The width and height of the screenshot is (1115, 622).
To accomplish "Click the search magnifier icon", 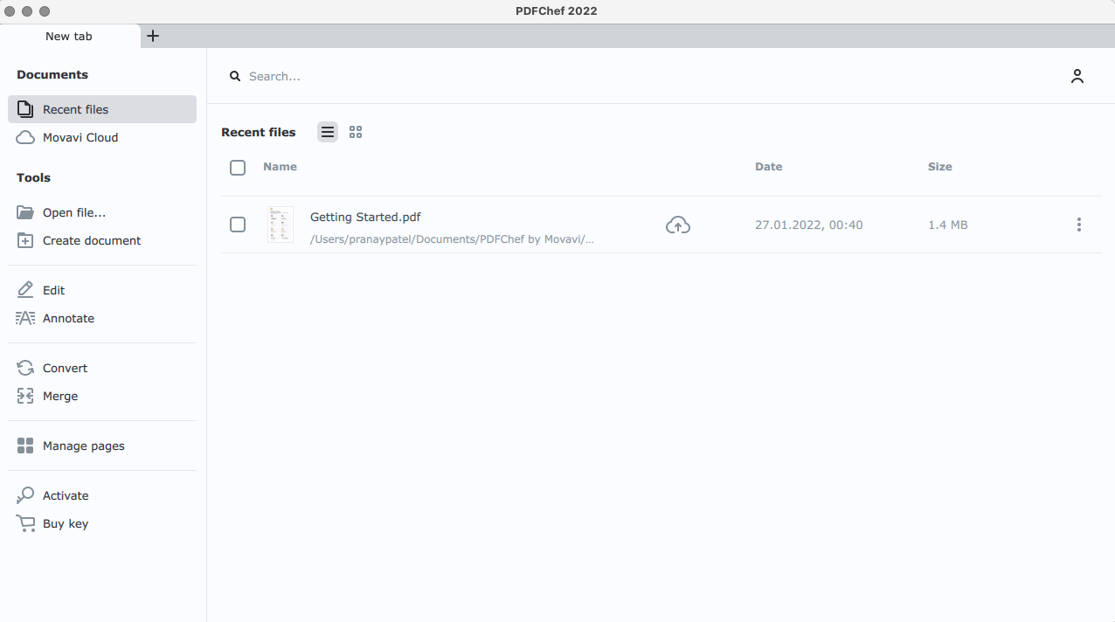I will (x=235, y=76).
